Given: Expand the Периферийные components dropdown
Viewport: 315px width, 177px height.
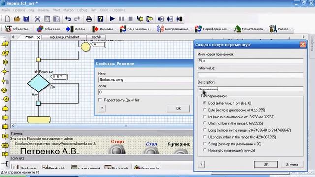Looking at the screenshot, I should [x=230, y=29].
